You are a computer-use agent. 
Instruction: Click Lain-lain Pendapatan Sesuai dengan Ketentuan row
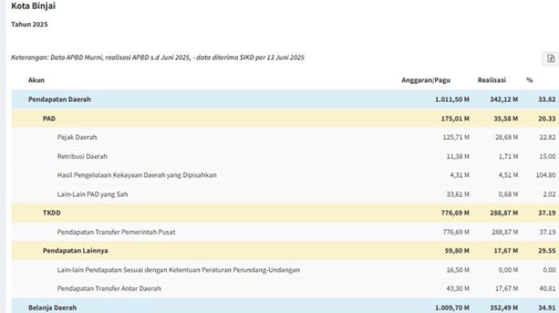(x=285, y=270)
